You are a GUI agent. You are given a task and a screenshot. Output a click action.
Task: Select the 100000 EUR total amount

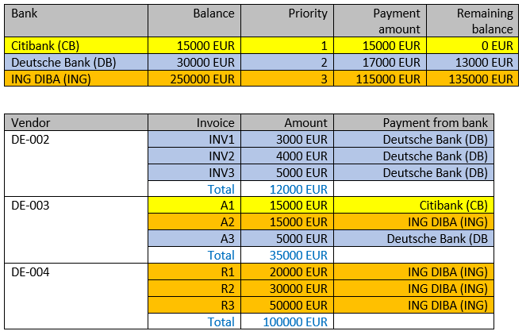(x=295, y=322)
